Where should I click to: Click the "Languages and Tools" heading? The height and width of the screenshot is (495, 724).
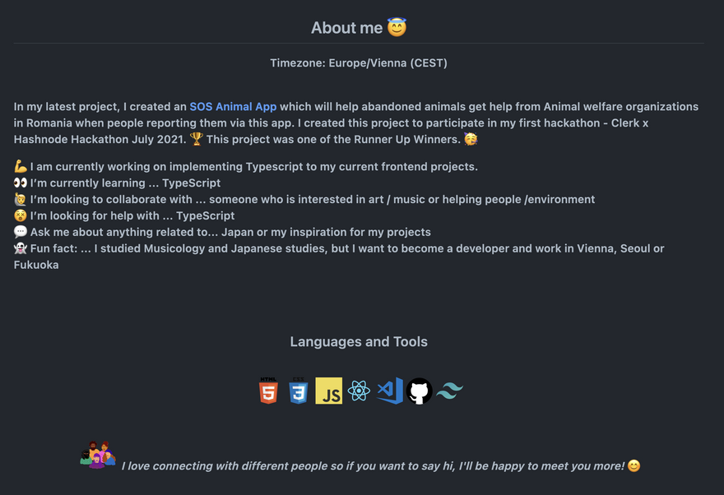(x=359, y=342)
